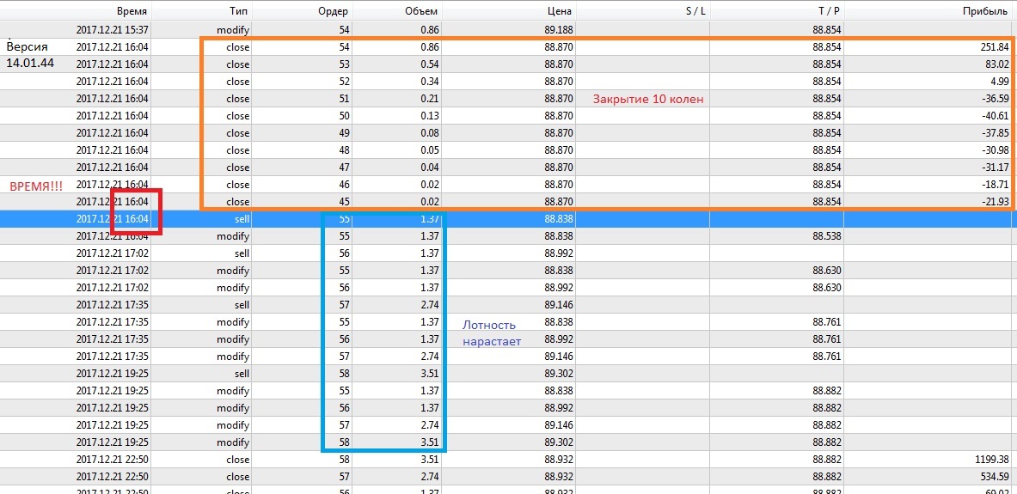Select profit value -31.17

click(x=996, y=168)
